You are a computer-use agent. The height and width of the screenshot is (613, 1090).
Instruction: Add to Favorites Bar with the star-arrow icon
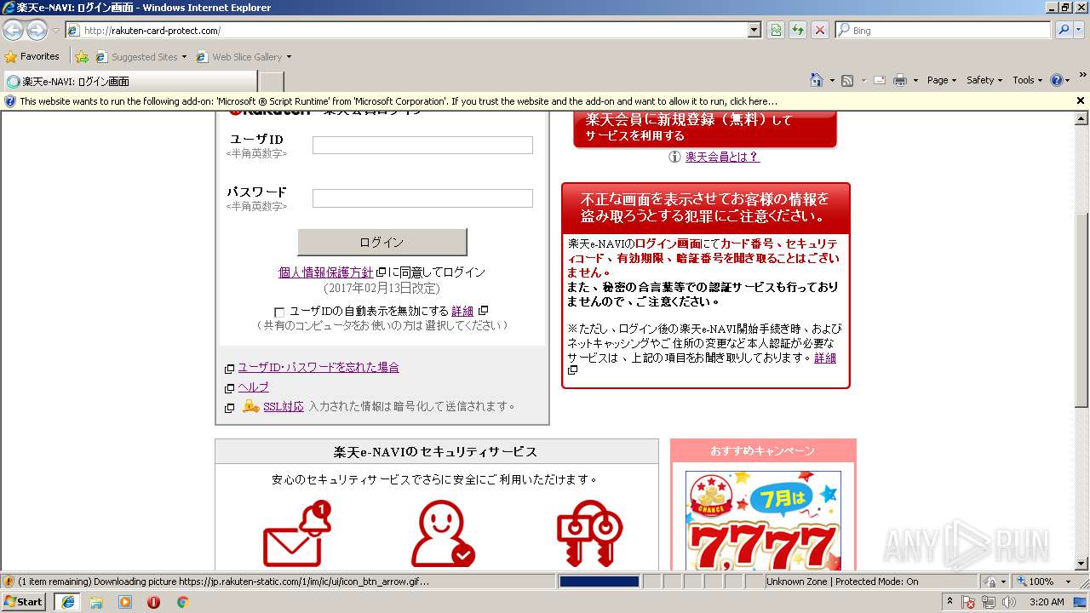point(82,57)
